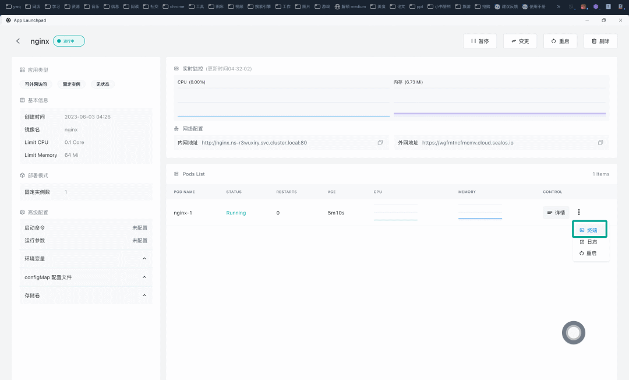Open the external address sealos.io link
The image size is (629, 380).
click(x=468, y=143)
